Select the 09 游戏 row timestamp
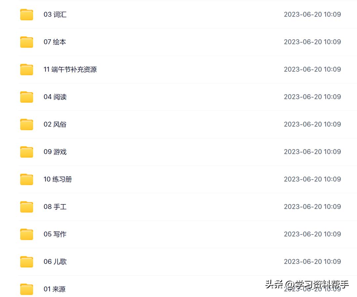357x297 pixels. (312, 152)
